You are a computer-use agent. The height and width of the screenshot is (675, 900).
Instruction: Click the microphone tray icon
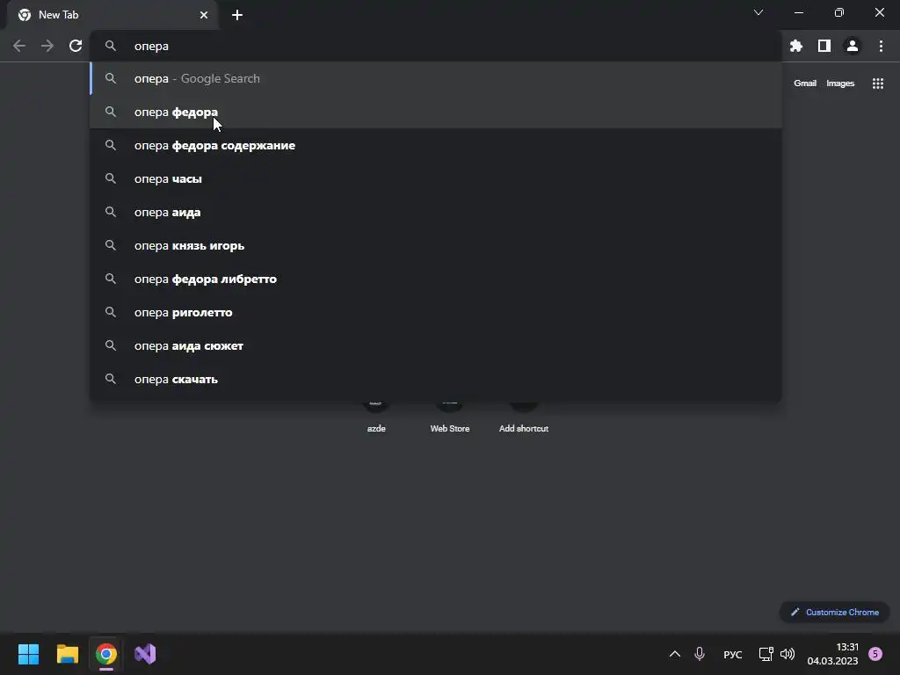(x=699, y=654)
